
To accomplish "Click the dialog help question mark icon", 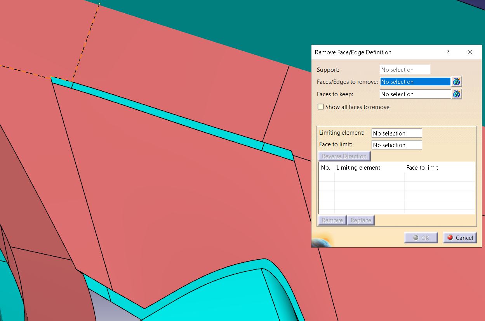I will click(447, 52).
